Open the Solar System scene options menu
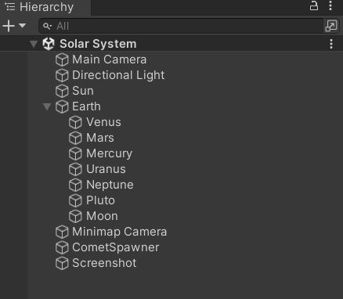This screenshot has width=343, height=299. coord(331,44)
